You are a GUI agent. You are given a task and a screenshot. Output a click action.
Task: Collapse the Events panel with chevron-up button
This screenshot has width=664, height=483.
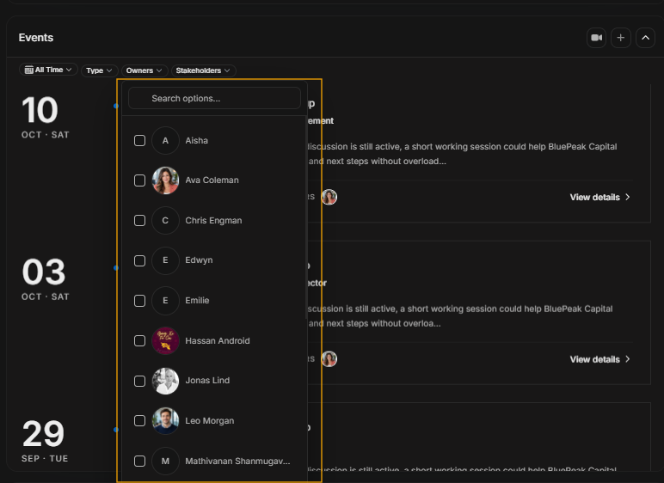(645, 38)
